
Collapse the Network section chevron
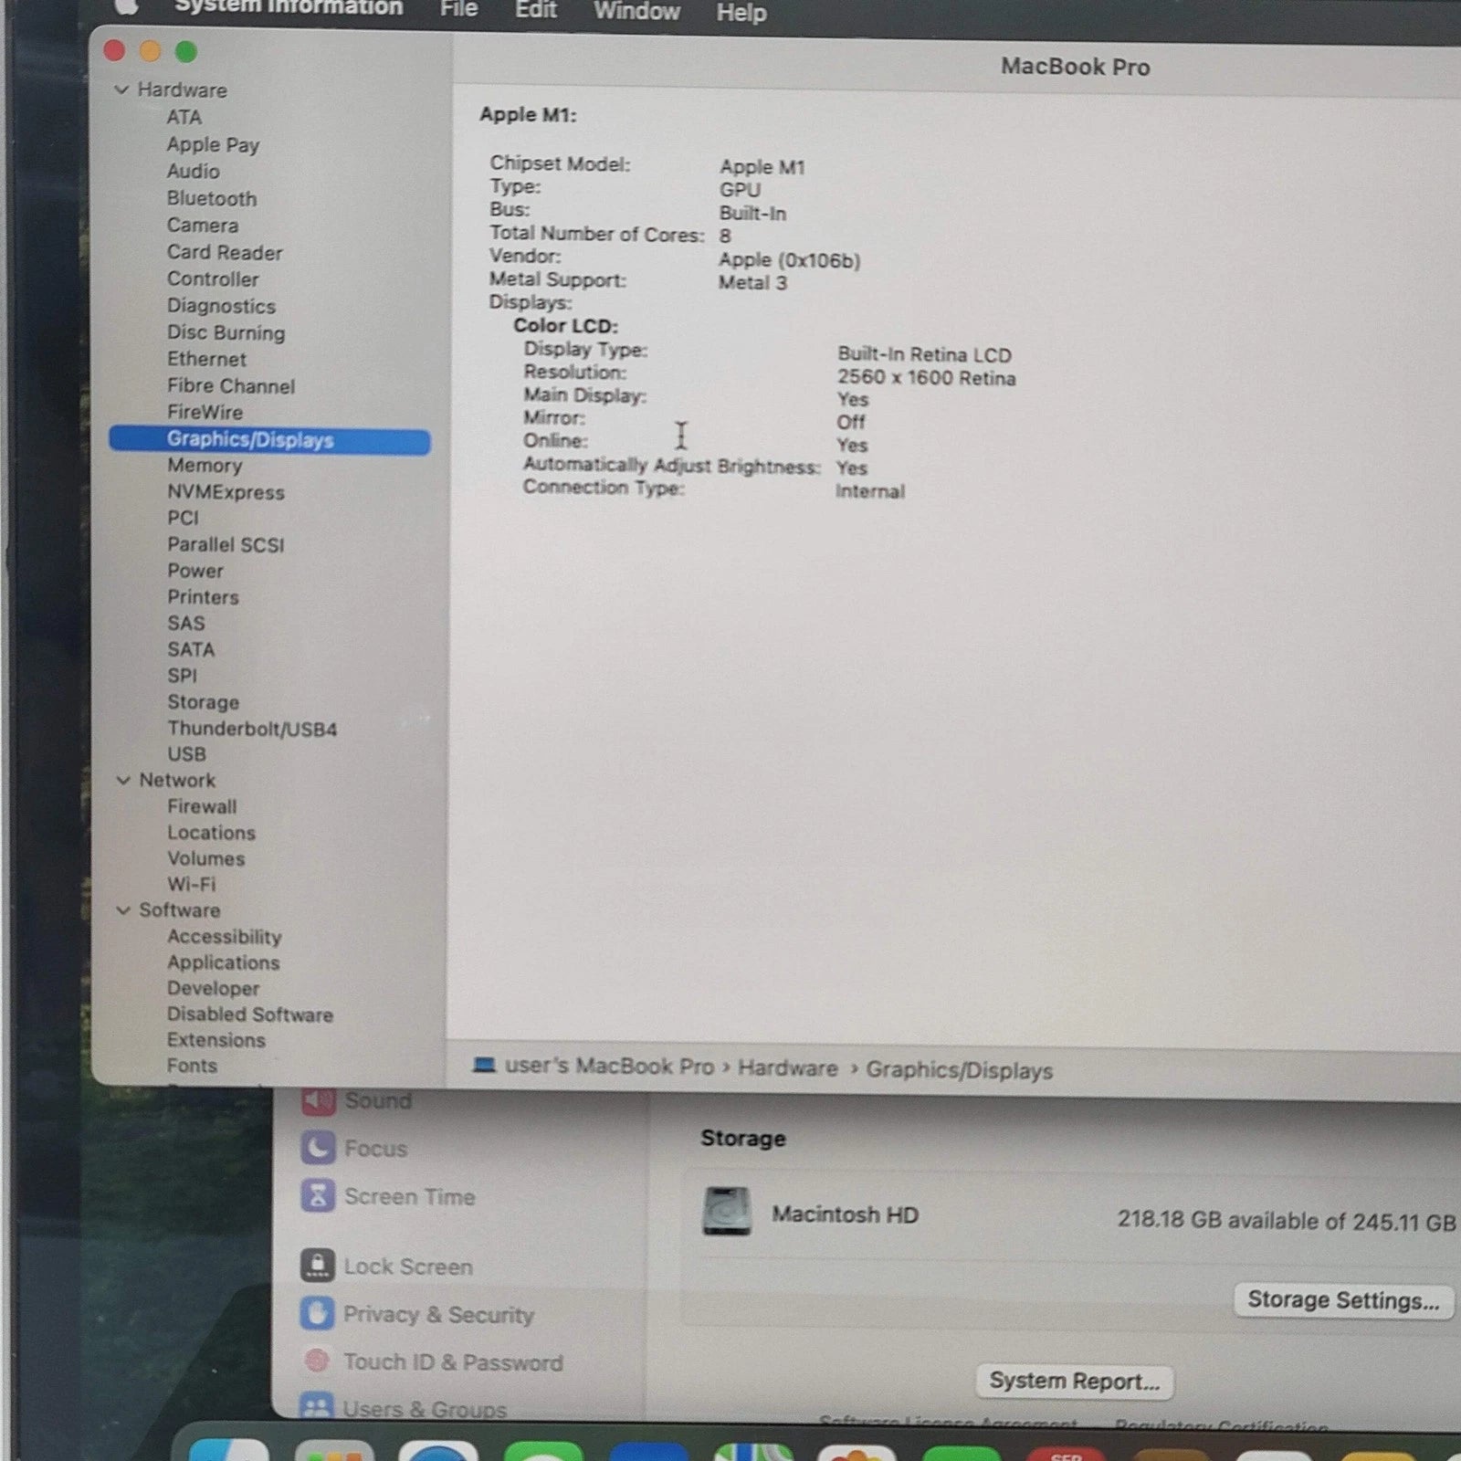coord(123,780)
